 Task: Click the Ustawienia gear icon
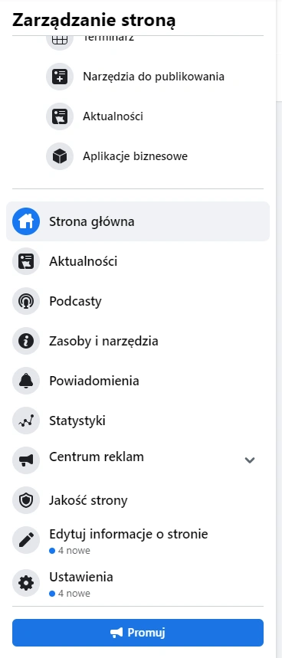coord(26,583)
